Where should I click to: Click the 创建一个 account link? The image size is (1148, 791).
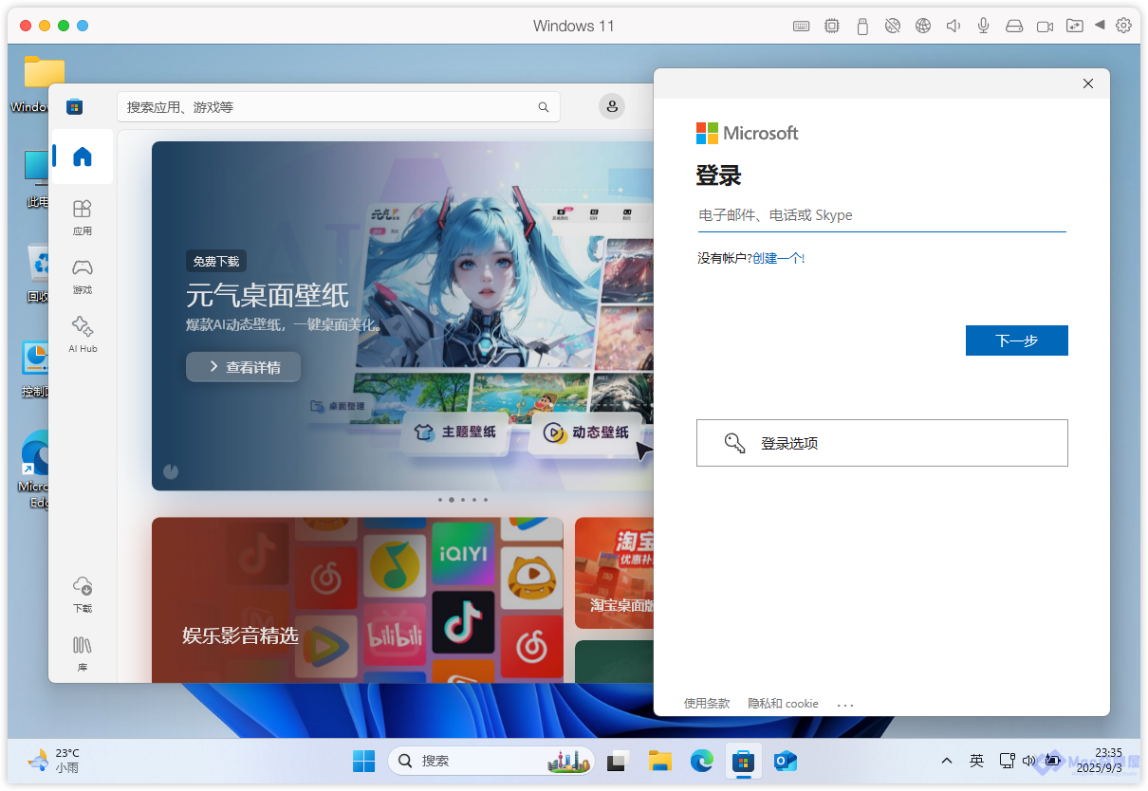(778, 258)
